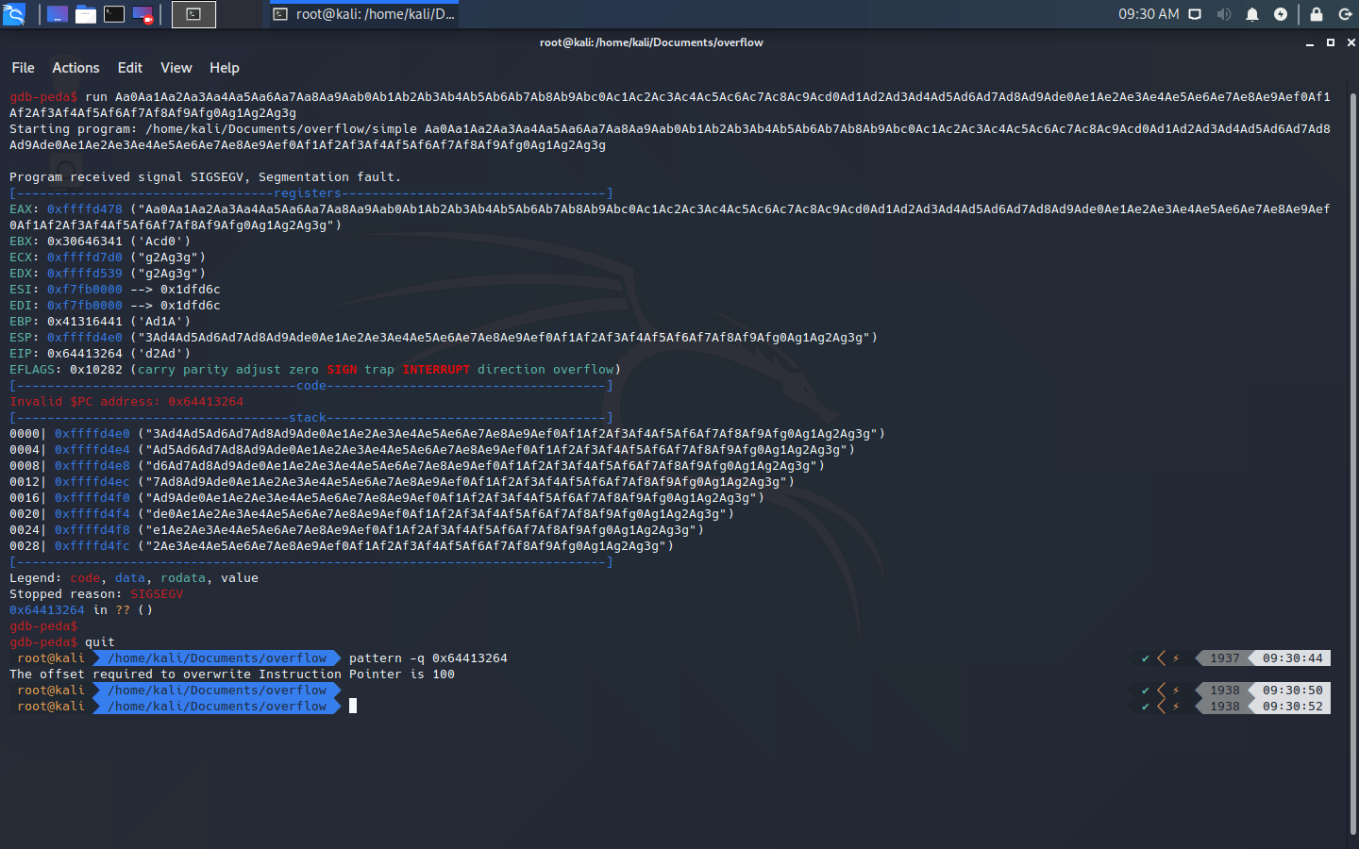Click the 09:30 AM panel clock

[1149, 14]
